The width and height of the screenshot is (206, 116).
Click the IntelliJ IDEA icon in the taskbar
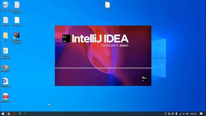pyautogui.click(x=25, y=114)
